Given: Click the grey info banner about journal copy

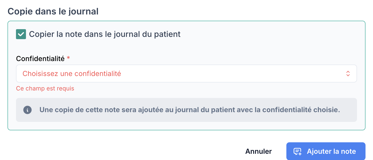Looking at the screenshot, I should pyautogui.click(x=186, y=110).
